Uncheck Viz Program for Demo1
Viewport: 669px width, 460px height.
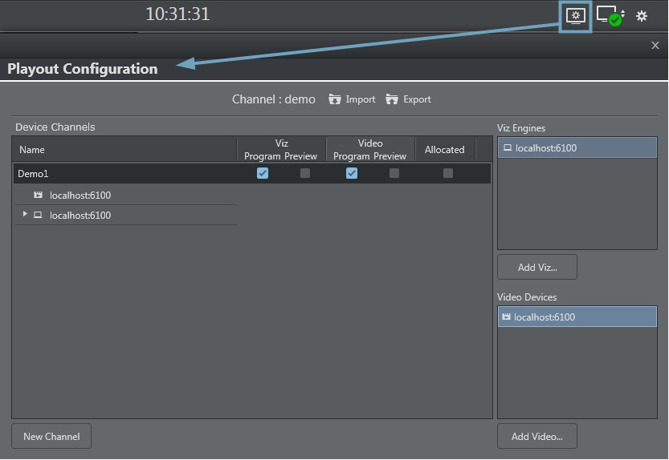[263, 173]
